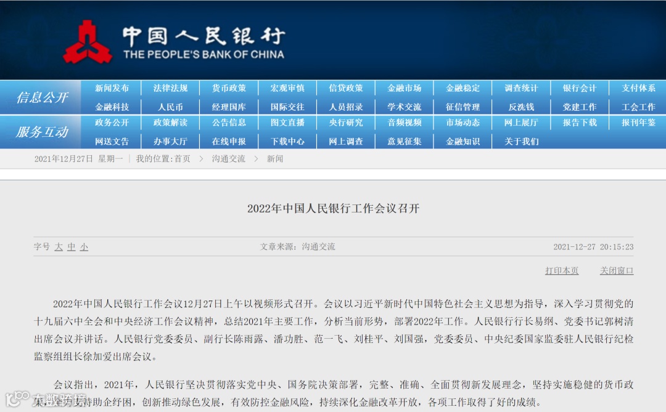666x412 pixels.
Task: Go to 人民币 page
Action: click(x=170, y=107)
